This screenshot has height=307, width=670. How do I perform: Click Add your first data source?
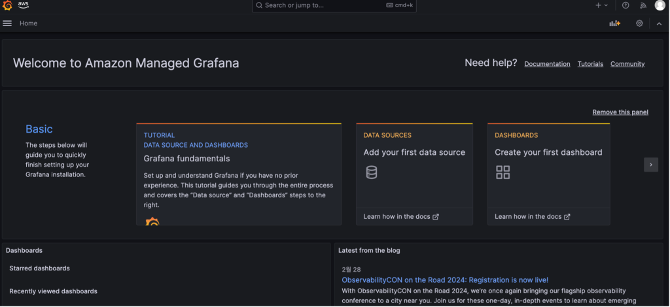[x=414, y=152]
